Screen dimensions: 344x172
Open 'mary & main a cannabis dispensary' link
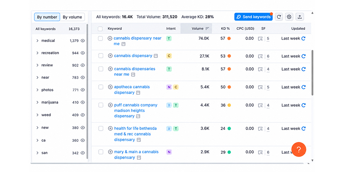[x=136, y=154]
